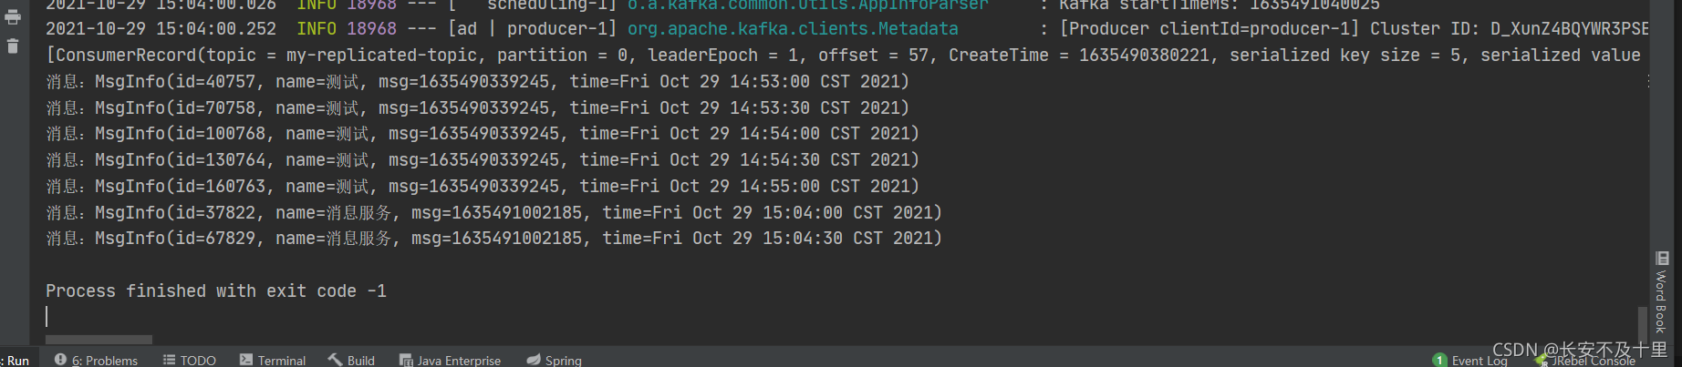1682x367 pixels.
Task: Open the JRebel Console tool window
Action: [1585, 361]
